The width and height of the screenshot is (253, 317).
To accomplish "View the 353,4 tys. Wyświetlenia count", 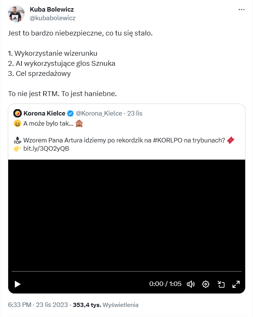I will pos(107,305).
